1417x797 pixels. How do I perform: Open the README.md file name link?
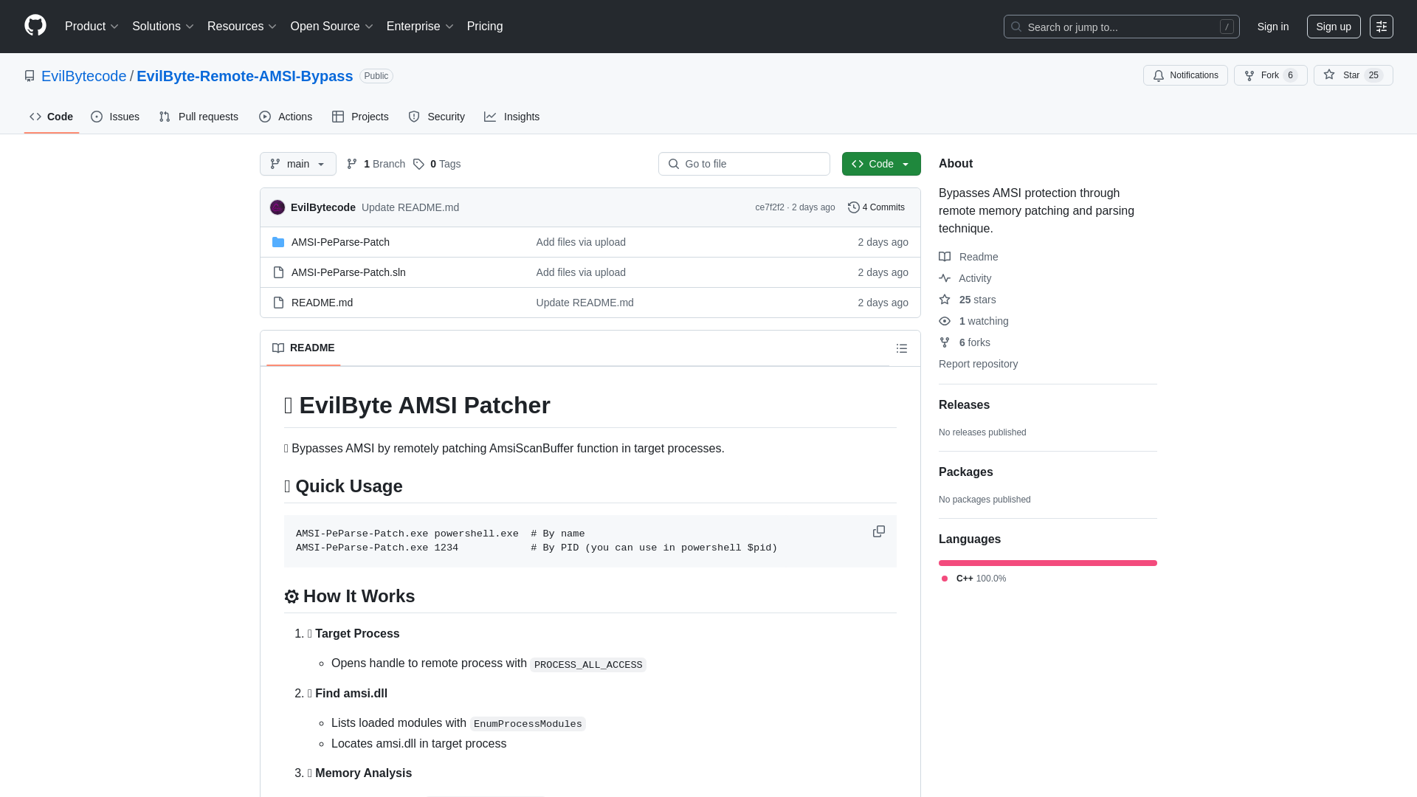click(322, 303)
